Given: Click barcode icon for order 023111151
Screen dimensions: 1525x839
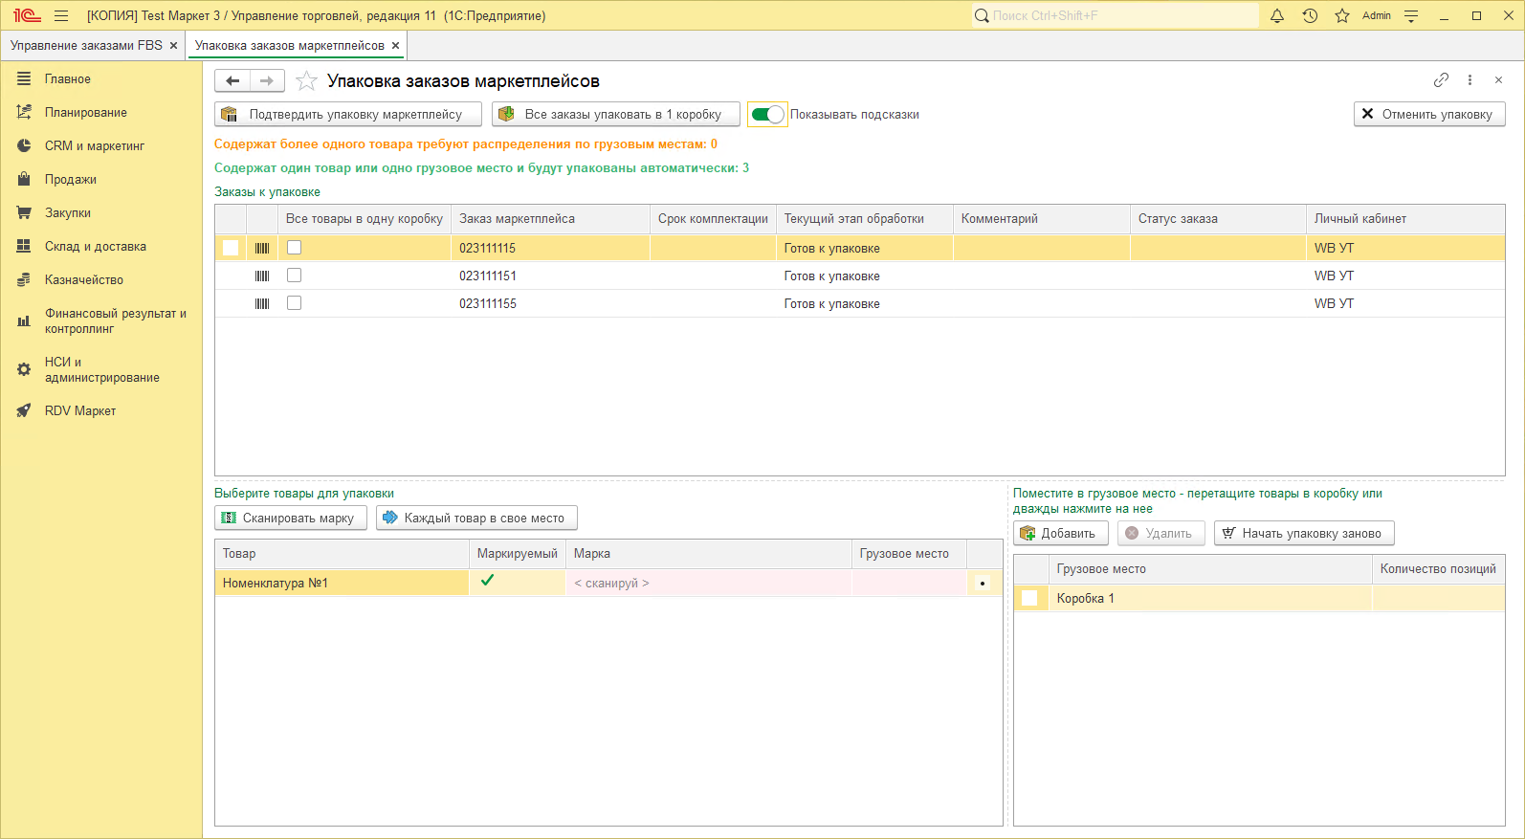Looking at the screenshot, I should pos(262,276).
